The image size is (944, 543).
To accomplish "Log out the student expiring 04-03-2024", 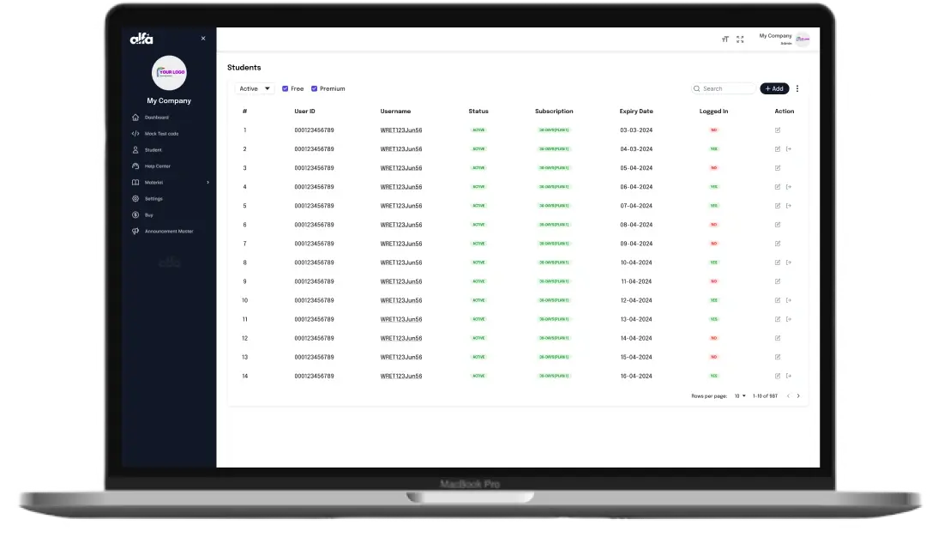I will point(789,149).
